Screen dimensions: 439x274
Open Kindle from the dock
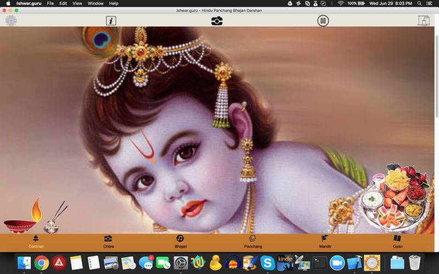[x=285, y=263]
